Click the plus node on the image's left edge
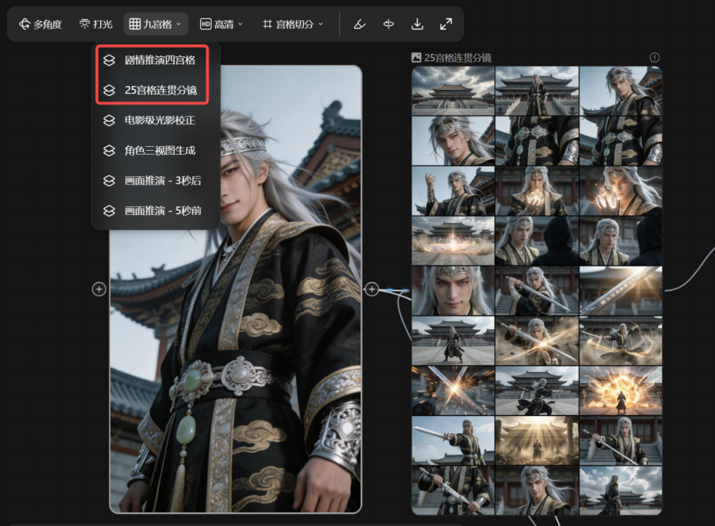This screenshot has height=526, width=715. point(99,289)
